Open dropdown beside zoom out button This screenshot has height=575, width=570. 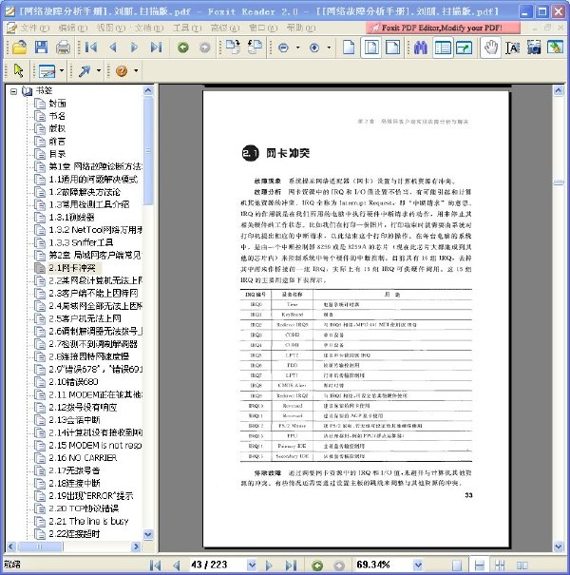[x=297, y=48]
